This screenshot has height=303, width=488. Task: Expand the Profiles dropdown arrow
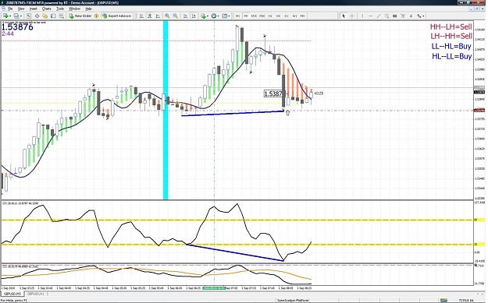(x=21, y=16)
